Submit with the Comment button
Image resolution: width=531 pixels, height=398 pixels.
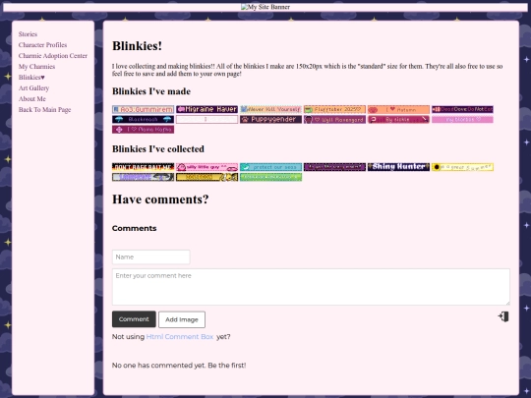(134, 319)
